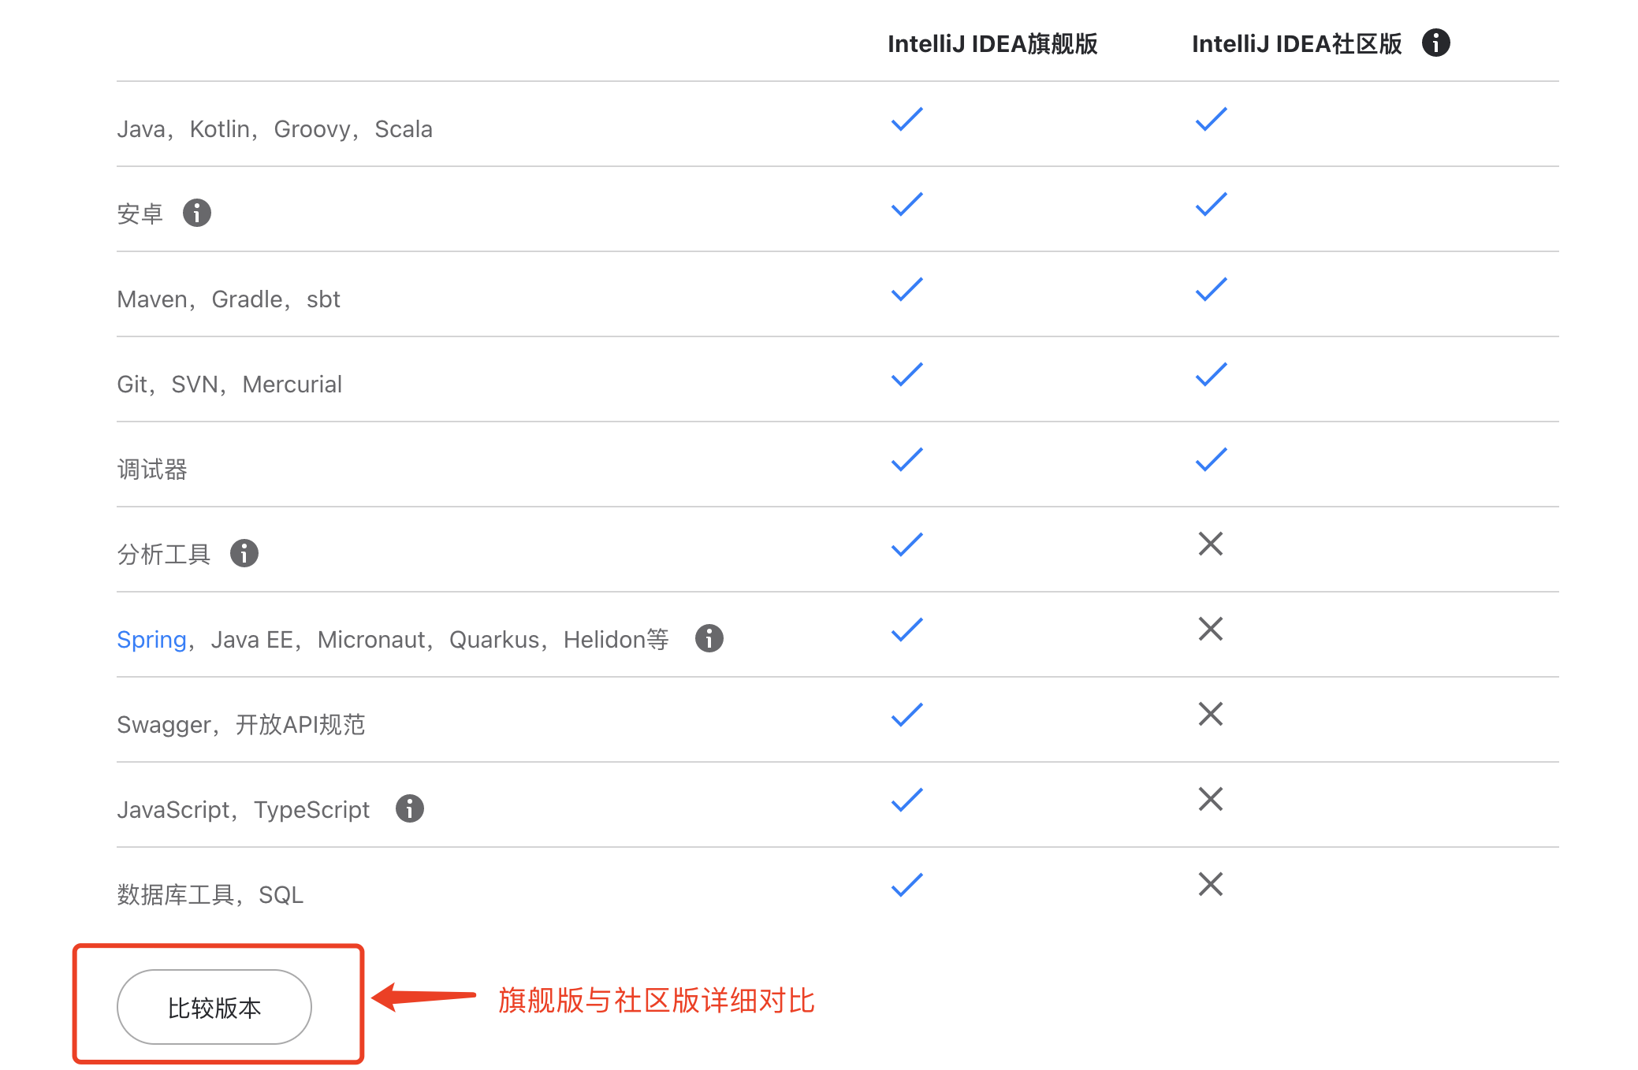1638x1070 pixels.
Task: Click 旗舰版 checkmark for Swagger row
Action: (x=906, y=715)
